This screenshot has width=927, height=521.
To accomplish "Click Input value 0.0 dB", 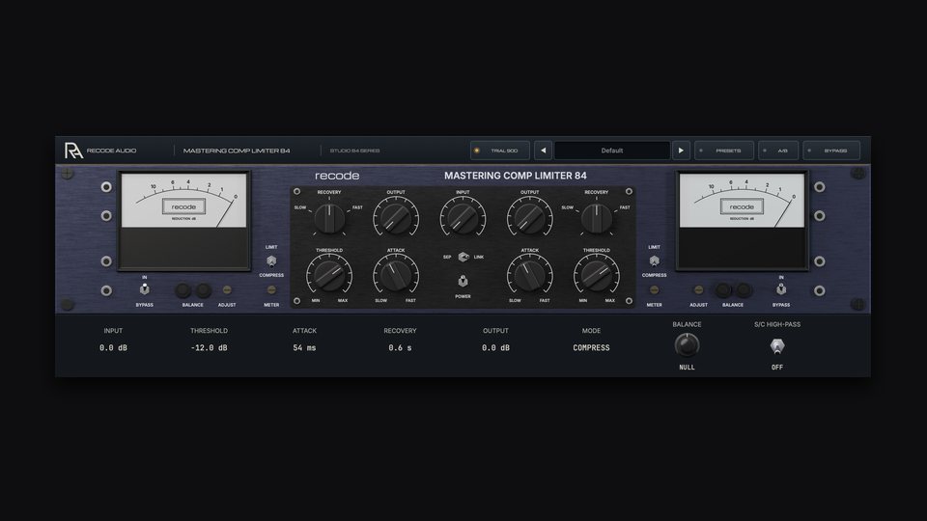I will [x=113, y=348].
